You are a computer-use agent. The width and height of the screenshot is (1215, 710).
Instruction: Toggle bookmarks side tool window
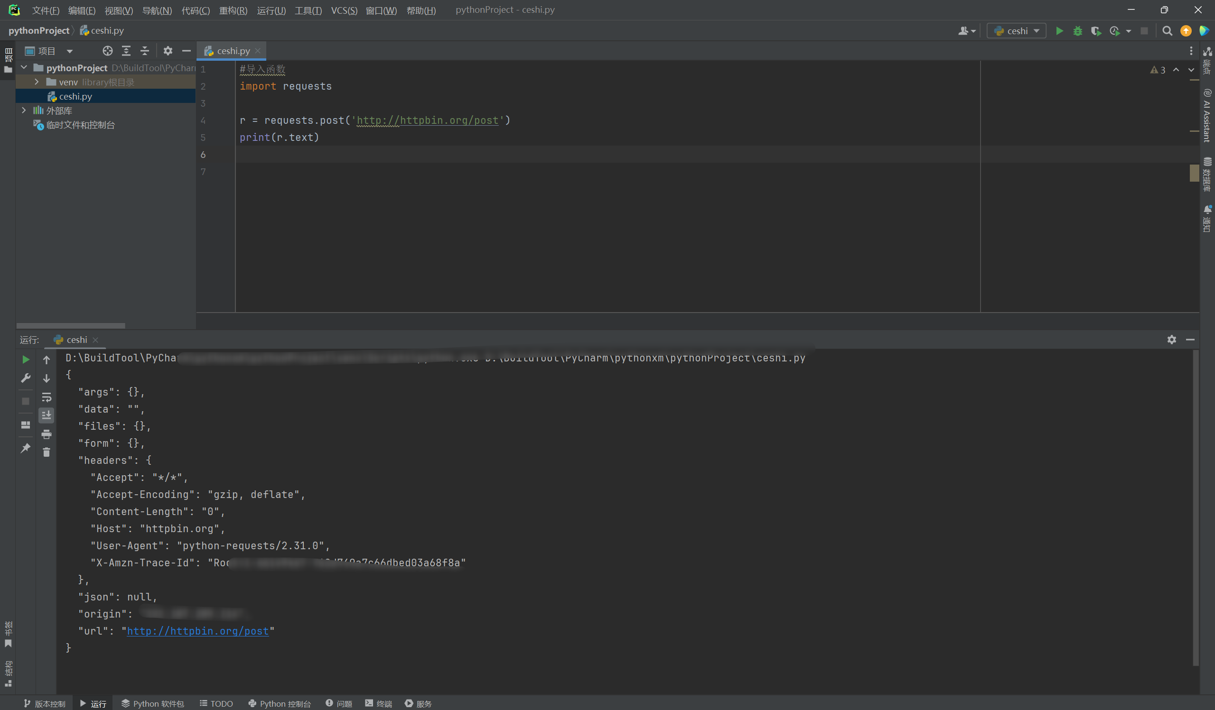click(x=8, y=635)
